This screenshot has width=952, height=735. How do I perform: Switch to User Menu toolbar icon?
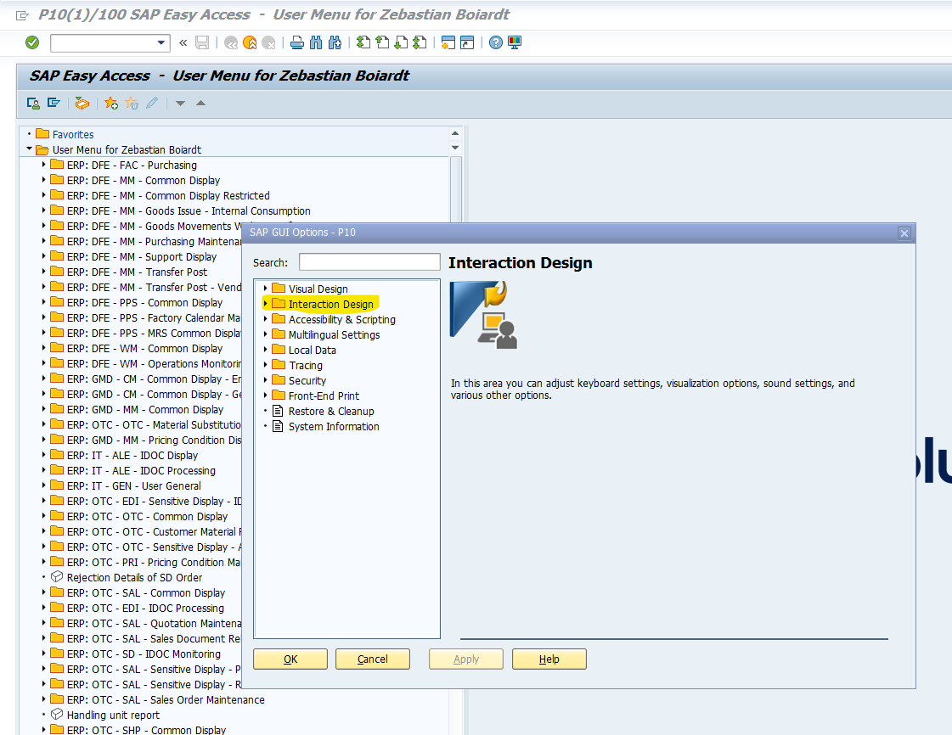point(33,104)
